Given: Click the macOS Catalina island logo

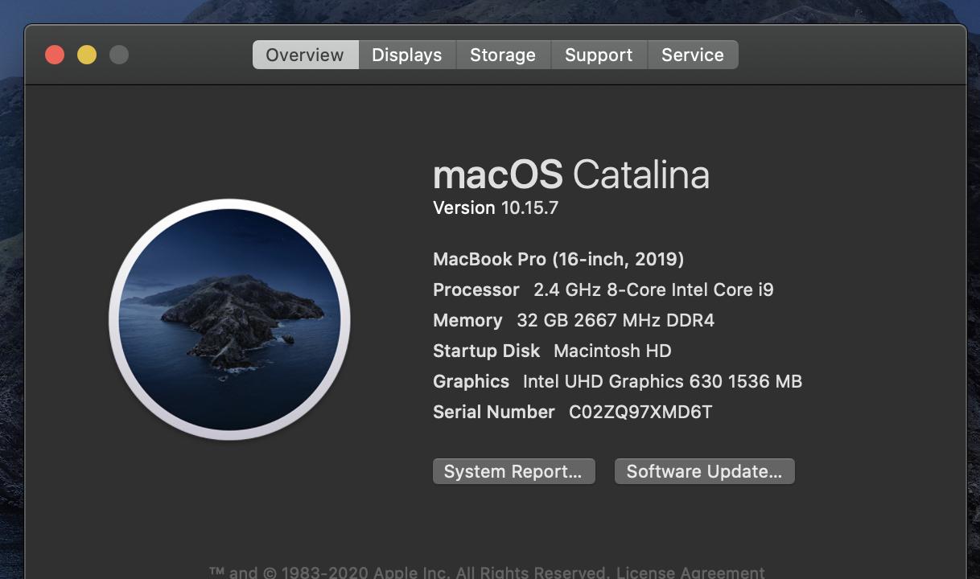Looking at the screenshot, I should pos(229,319).
